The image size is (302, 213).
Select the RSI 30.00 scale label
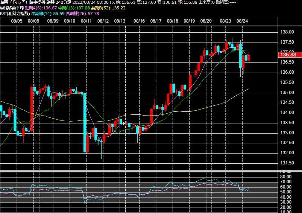(x=286, y=202)
